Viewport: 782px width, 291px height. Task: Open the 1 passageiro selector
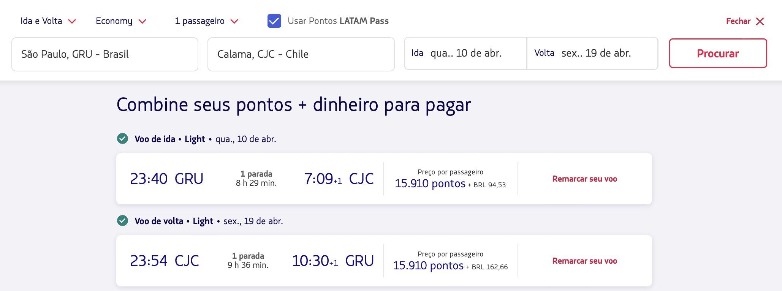click(207, 21)
